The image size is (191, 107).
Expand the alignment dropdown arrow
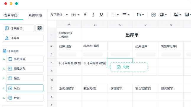pyautogui.click(x=129, y=15)
